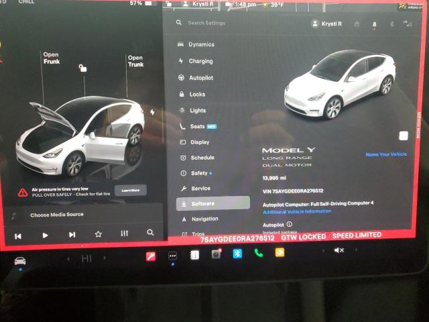Open vehicle controls via dock car icon
The height and width of the screenshot is (322, 429).
[x=20, y=261]
